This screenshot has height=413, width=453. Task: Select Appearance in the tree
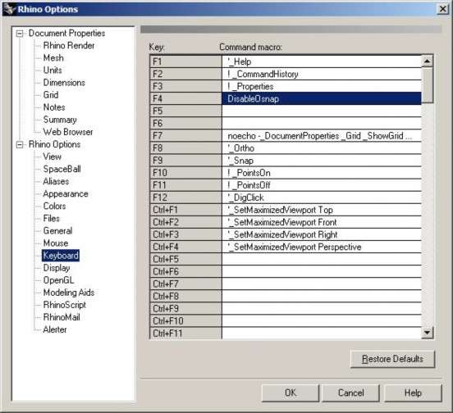coord(66,194)
